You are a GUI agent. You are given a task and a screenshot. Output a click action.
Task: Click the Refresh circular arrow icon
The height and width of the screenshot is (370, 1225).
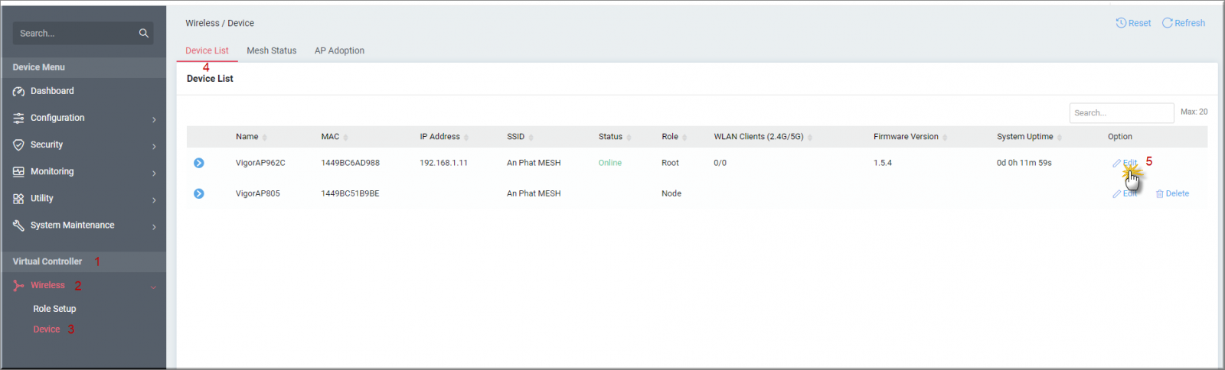[1168, 23]
